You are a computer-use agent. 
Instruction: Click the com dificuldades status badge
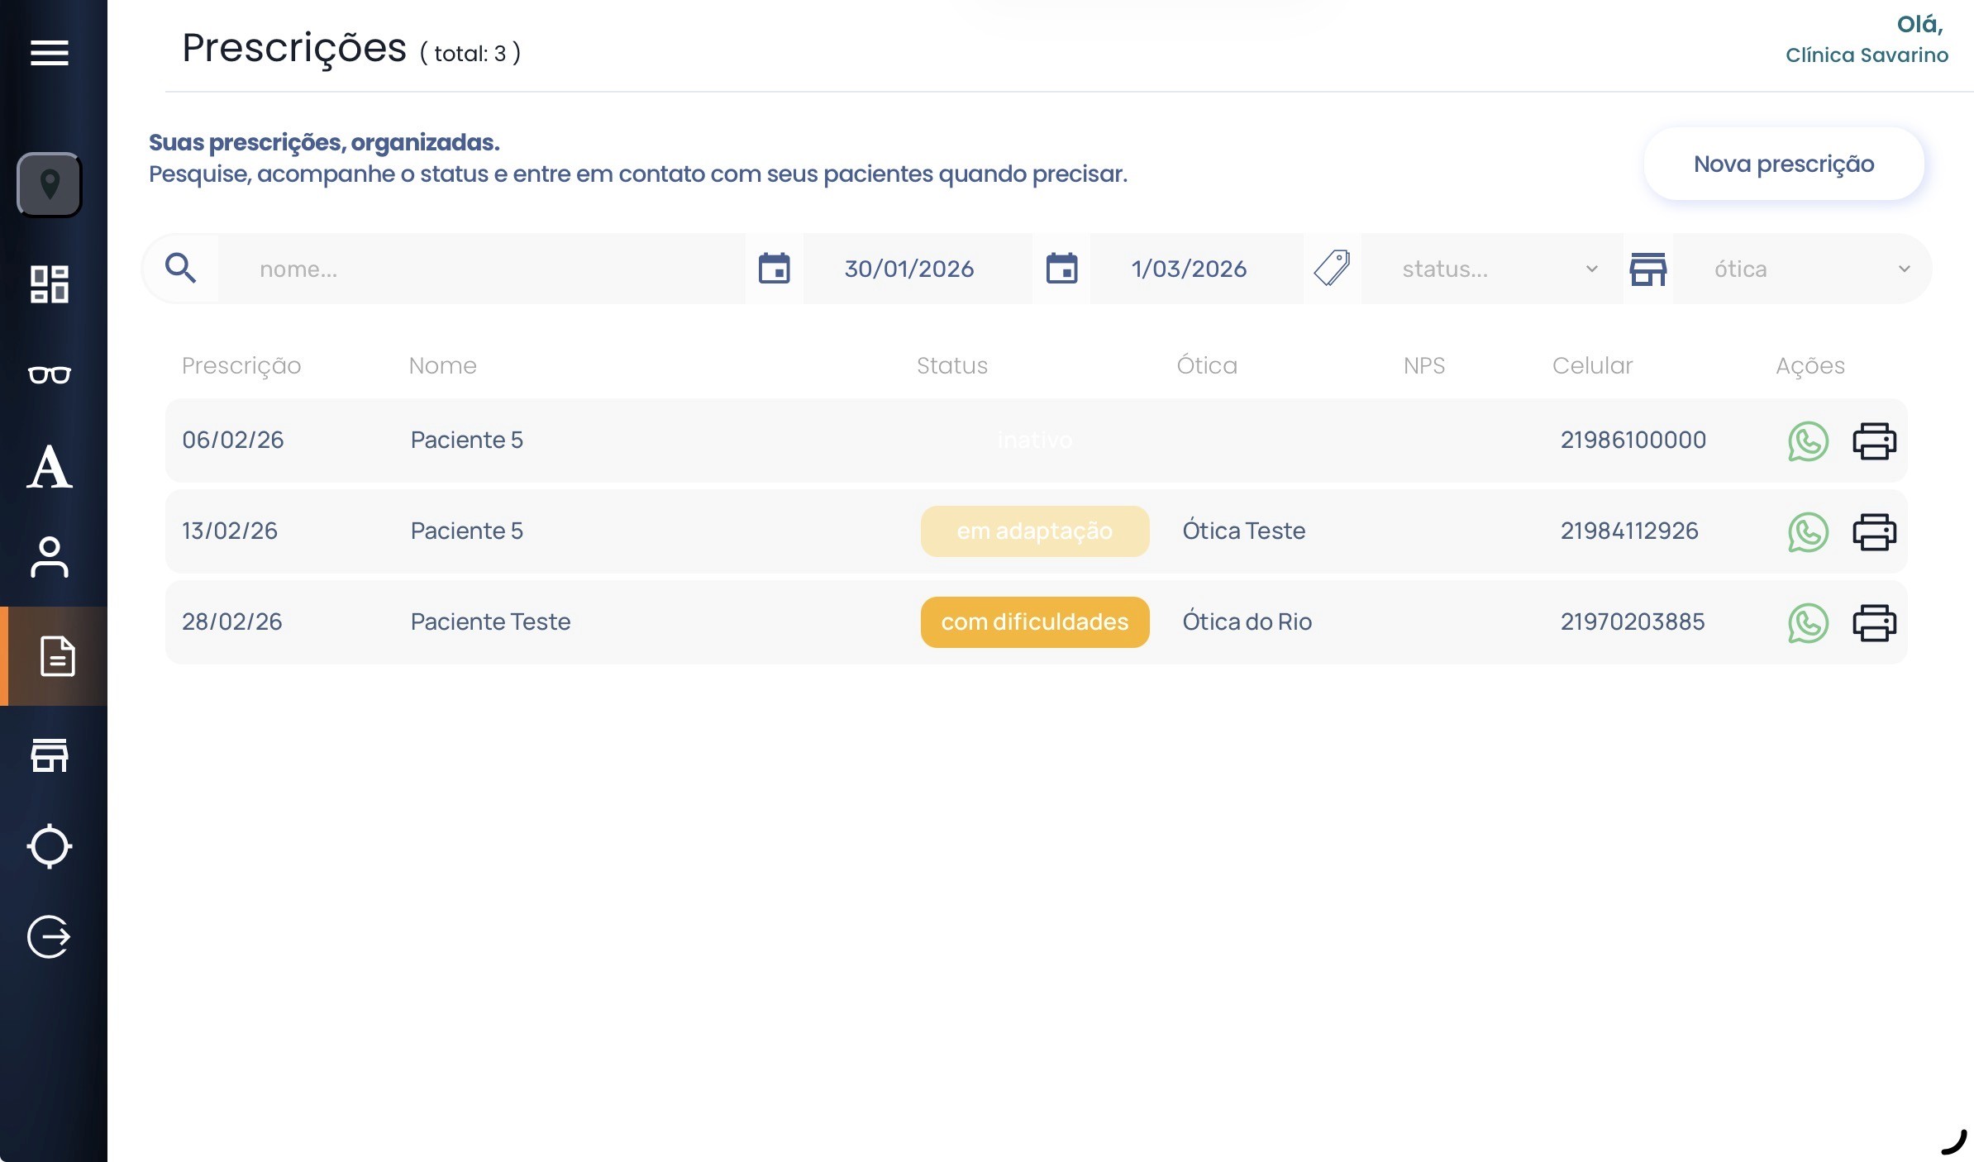[x=1034, y=622]
